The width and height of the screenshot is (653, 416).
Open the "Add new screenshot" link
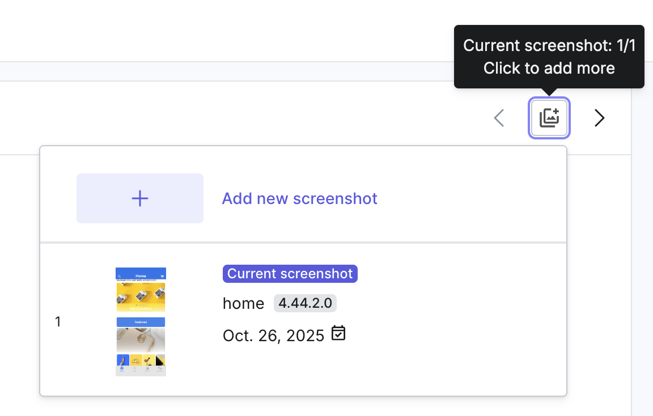(x=299, y=198)
